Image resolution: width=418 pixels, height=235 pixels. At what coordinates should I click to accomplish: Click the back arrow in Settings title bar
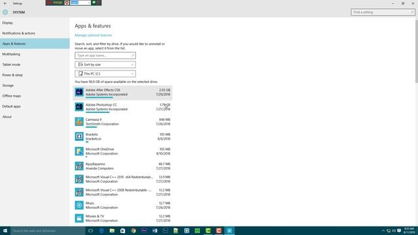pyautogui.click(x=5, y=3)
